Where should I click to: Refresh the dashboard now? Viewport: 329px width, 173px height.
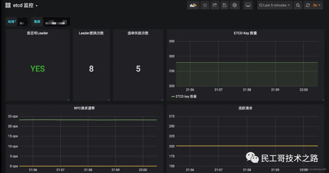tap(308, 5)
